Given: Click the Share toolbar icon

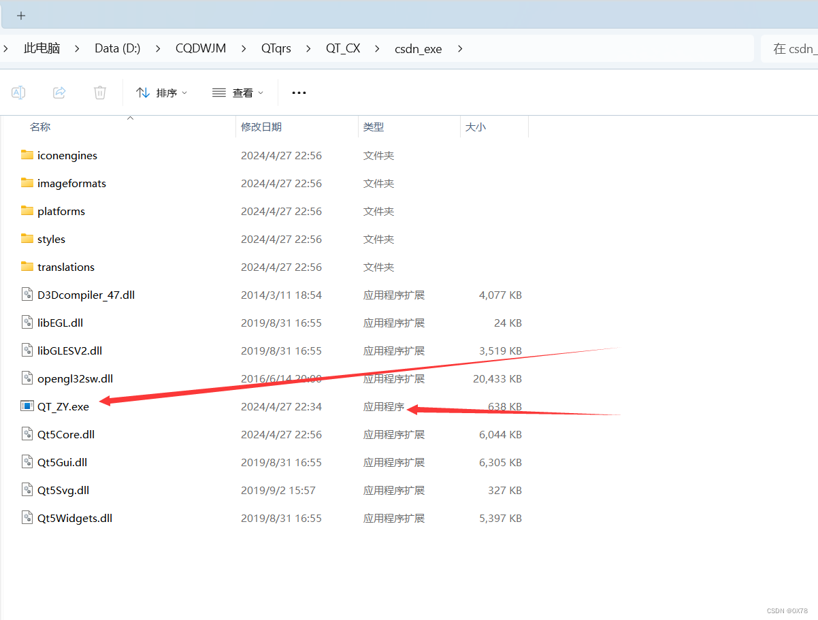Looking at the screenshot, I should (x=59, y=93).
